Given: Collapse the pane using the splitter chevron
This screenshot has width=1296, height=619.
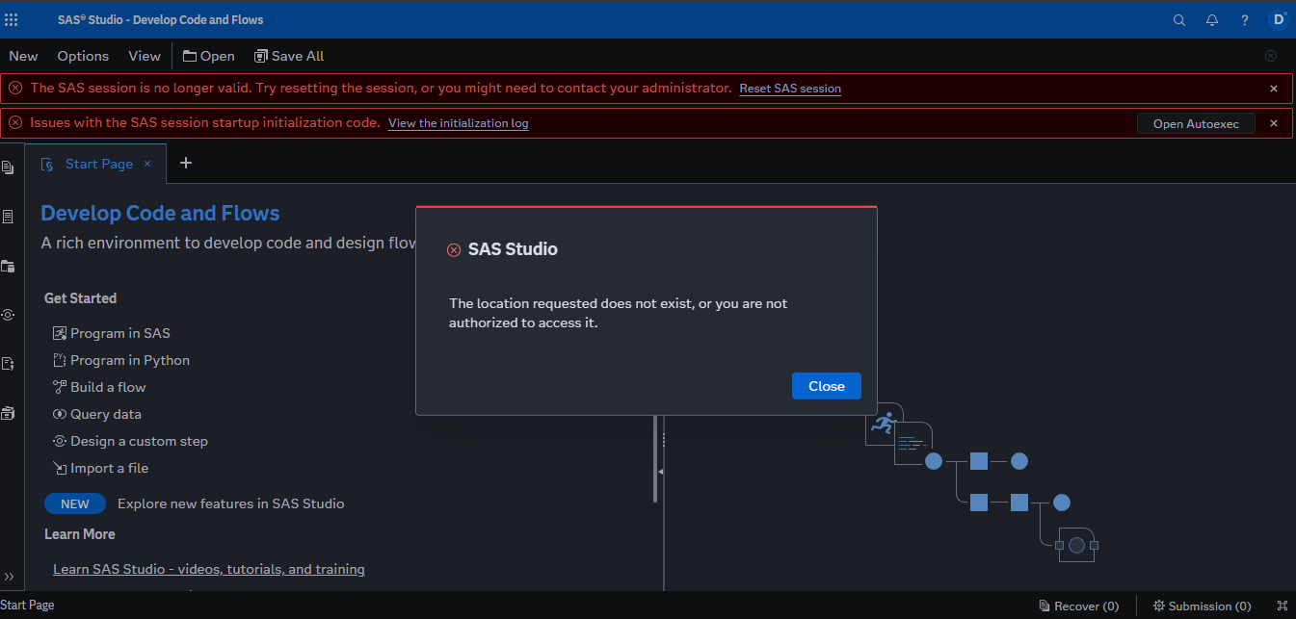Looking at the screenshot, I should [x=661, y=472].
